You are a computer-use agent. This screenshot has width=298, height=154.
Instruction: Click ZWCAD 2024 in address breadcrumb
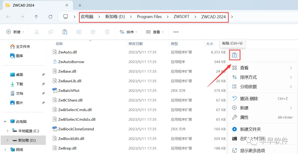click(213, 17)
